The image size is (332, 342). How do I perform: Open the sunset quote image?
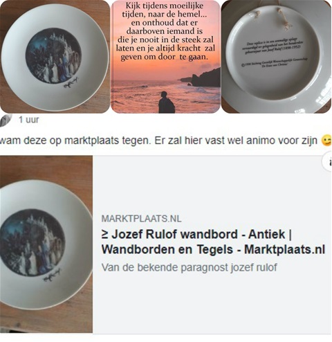pos(165,57)
